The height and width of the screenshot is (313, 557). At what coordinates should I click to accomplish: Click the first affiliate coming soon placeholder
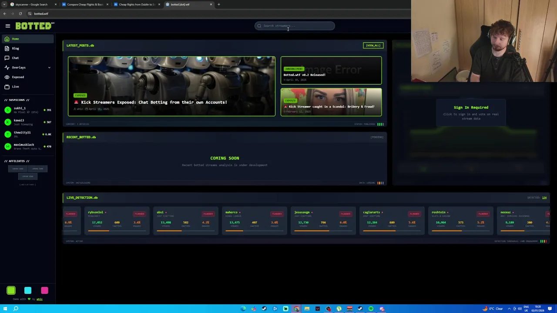click(x=18, y=169)
